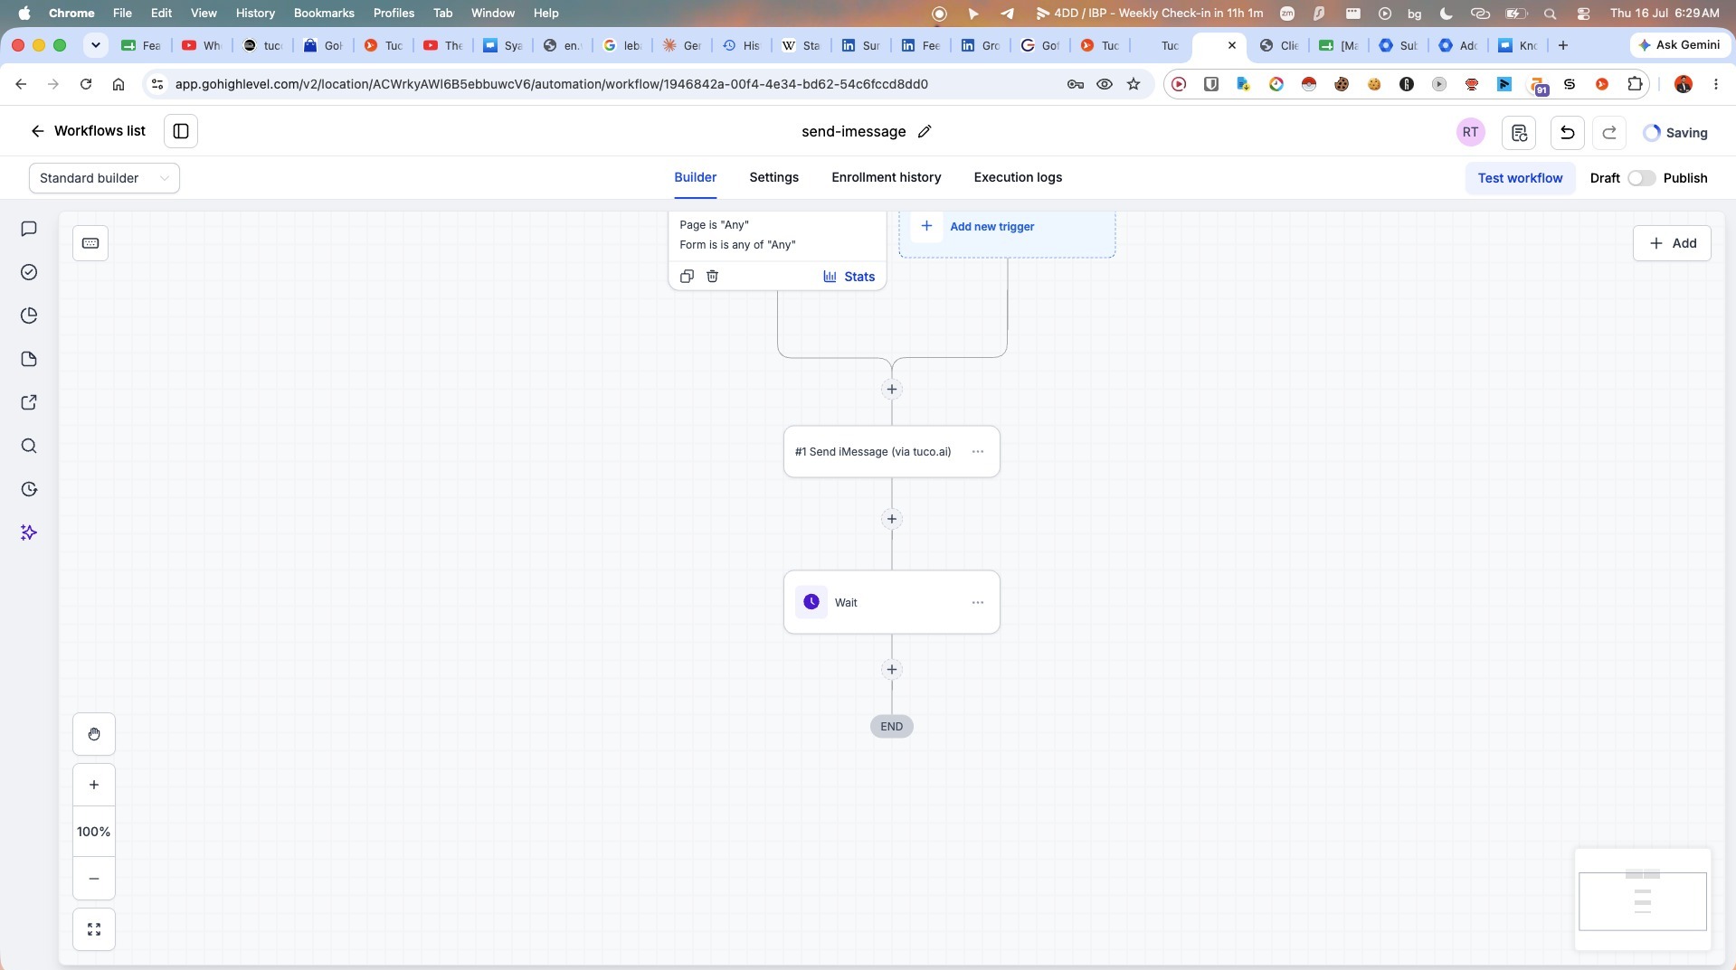Open options menu on Send iMessage step
Screen dimensions: 1736x970
[x=978, y=451]
